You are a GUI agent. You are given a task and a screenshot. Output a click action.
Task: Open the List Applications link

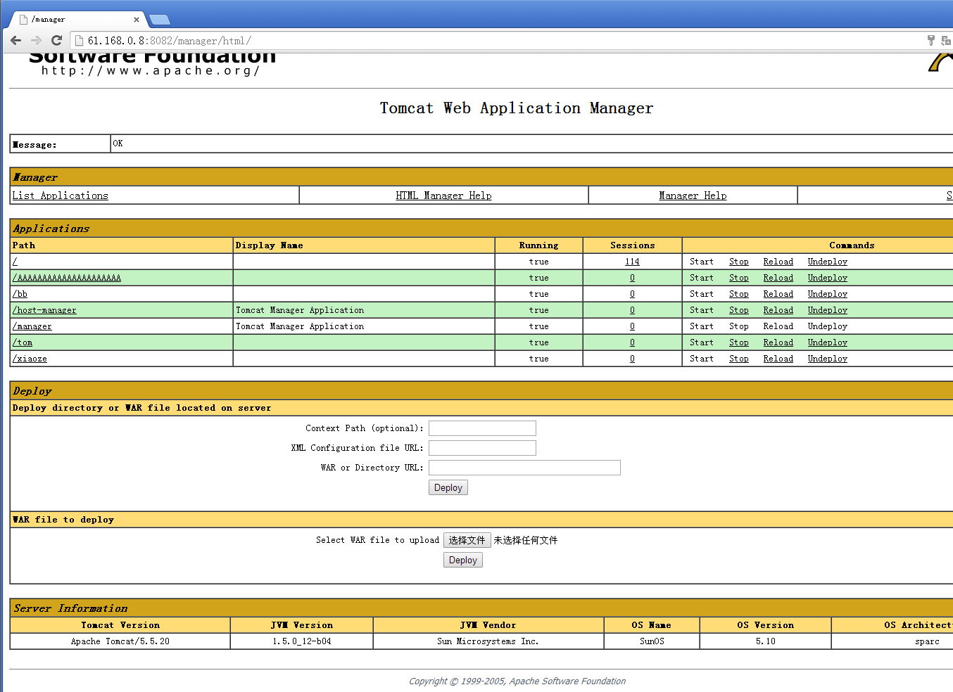click(x=61, y=196)
